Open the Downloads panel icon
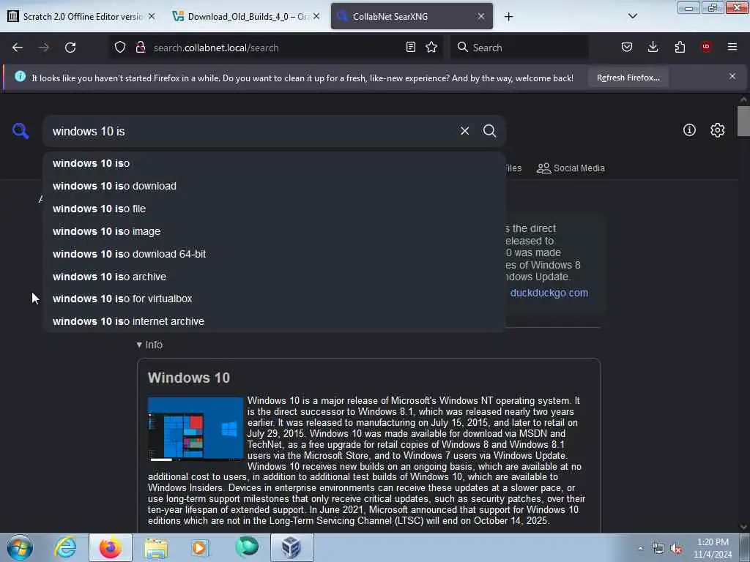750x562 pixels. coord(653,47)
